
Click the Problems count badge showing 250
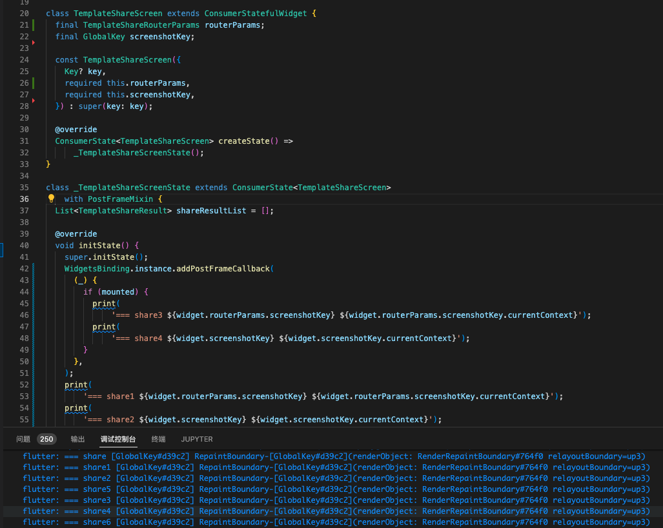[x=46, y=439]
